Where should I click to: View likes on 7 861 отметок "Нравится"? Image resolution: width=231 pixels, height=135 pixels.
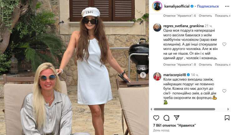click(174, 125)
